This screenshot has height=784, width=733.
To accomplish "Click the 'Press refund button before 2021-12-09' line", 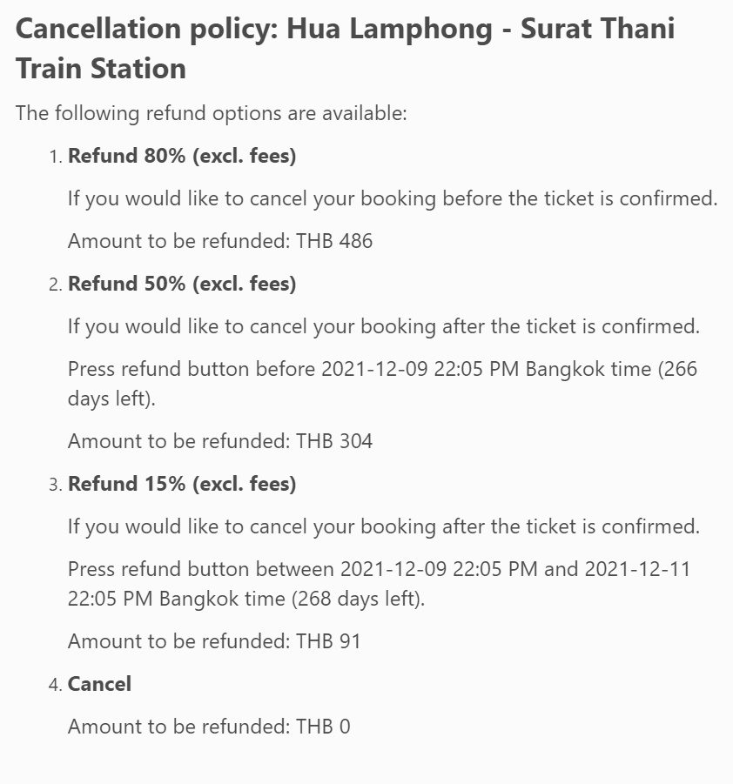I will 382,369.
